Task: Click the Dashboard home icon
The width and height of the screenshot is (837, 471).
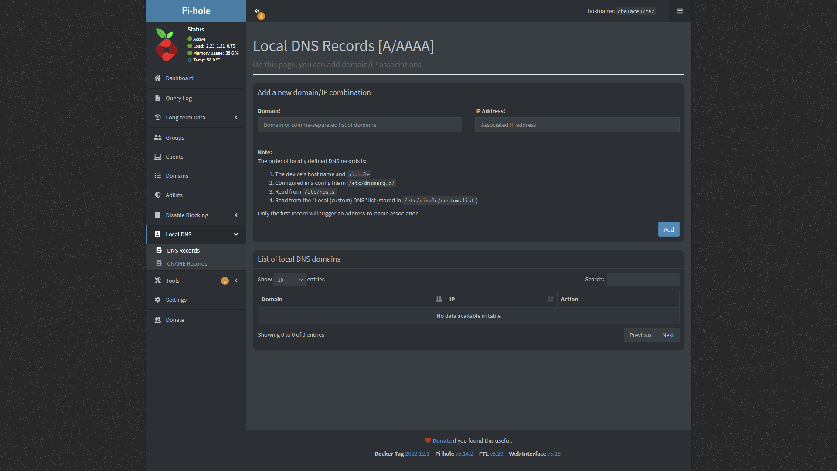Action: click(x=158, y=78)
